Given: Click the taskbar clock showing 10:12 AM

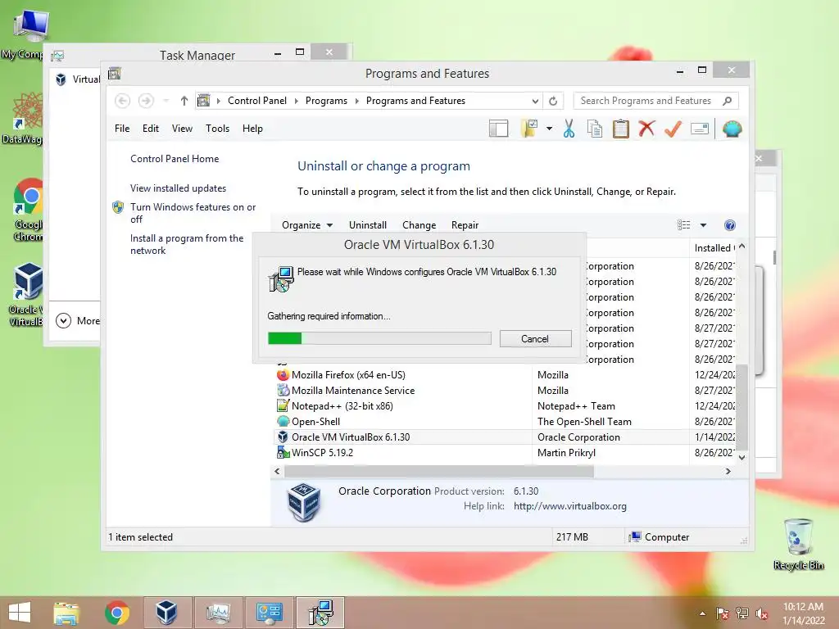Looking at the screenshot, I should (803, 613).
